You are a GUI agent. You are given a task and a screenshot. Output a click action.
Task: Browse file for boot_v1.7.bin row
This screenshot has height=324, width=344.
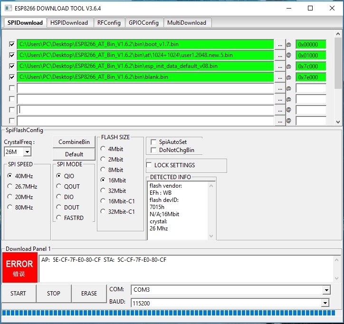pyautogui.click(x=280, y=45)
